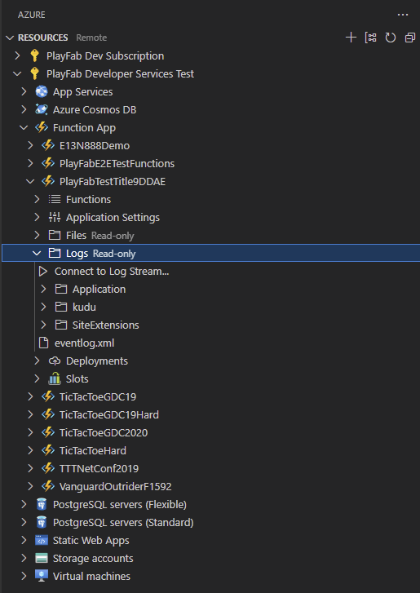Expand the Virtual machines chevron
Viewport: 420px width, 593px height.
click(x=24, y=577)
